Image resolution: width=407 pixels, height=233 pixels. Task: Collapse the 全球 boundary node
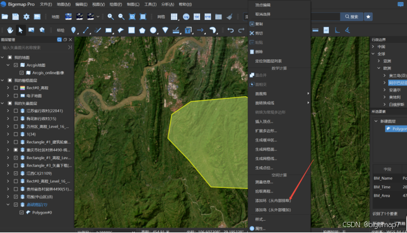click(373, 54)
